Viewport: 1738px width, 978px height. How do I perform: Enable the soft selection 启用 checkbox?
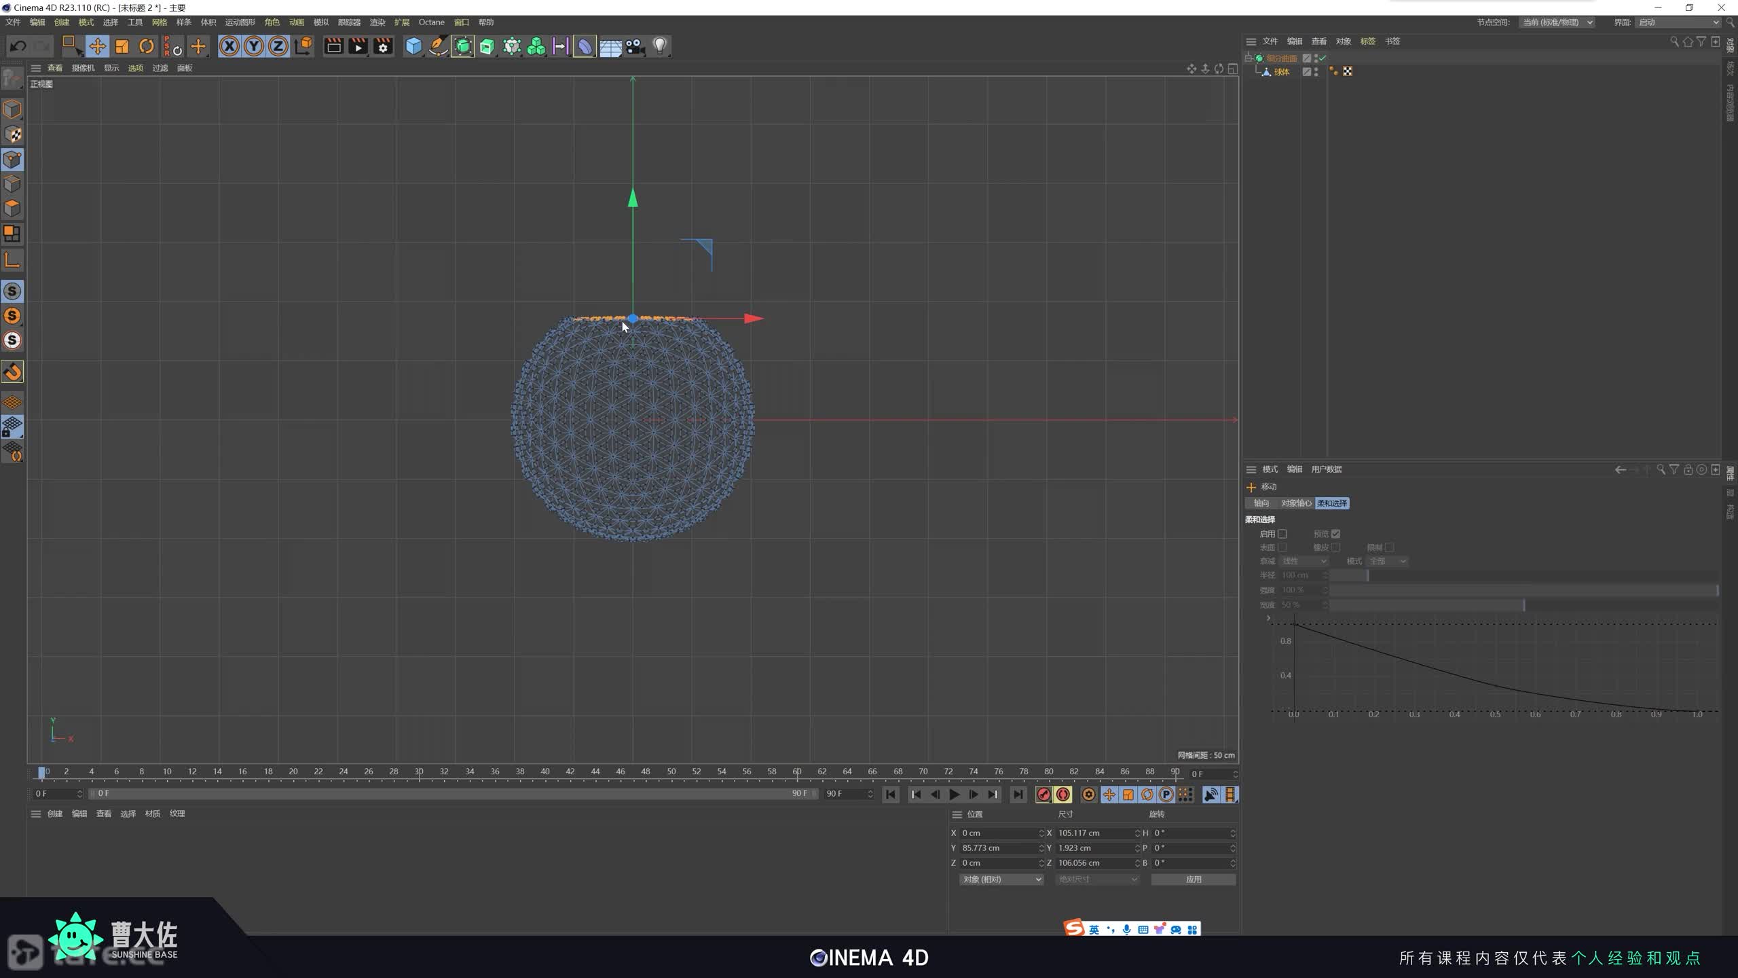coord(1282,534)
